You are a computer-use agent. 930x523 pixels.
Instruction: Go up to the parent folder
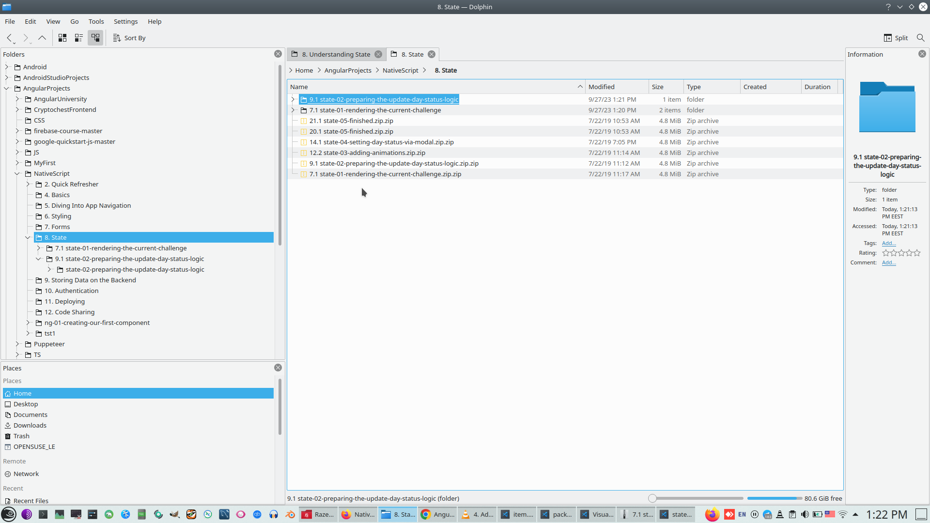coord(42,38)
